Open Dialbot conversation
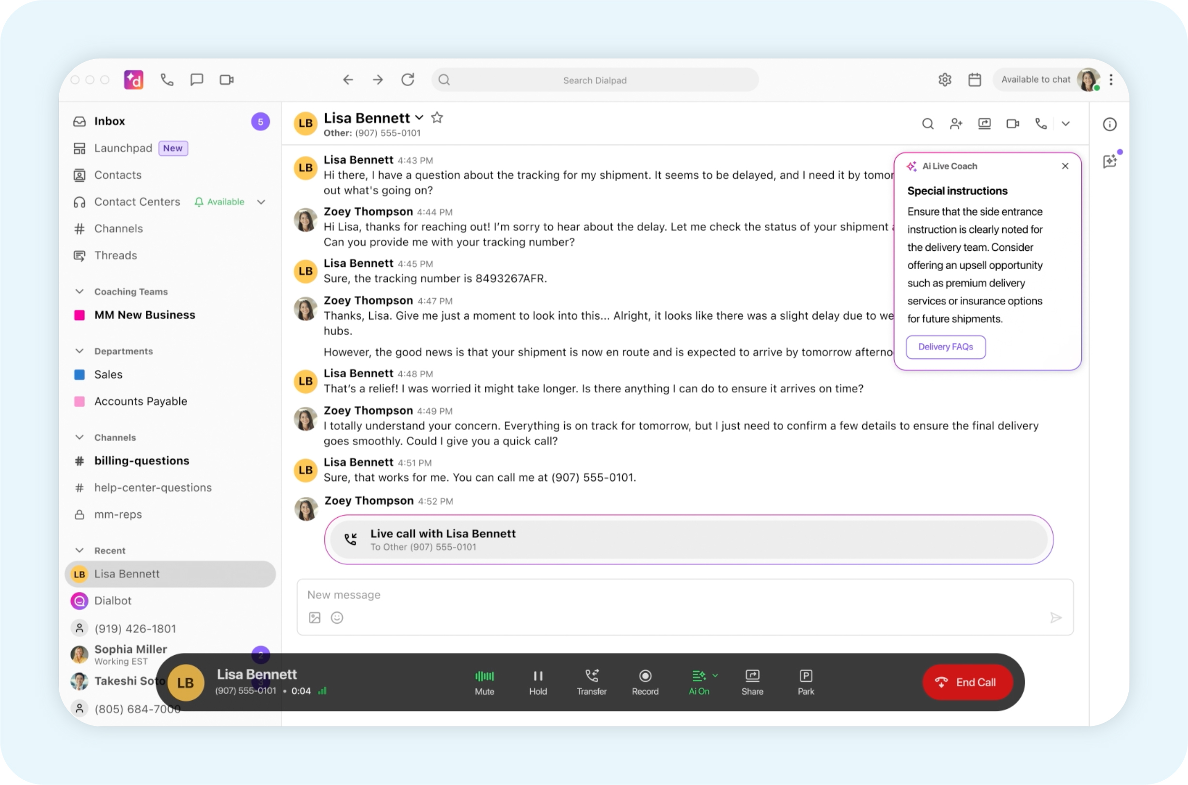Screen dimensions: 1188x785 170,601
